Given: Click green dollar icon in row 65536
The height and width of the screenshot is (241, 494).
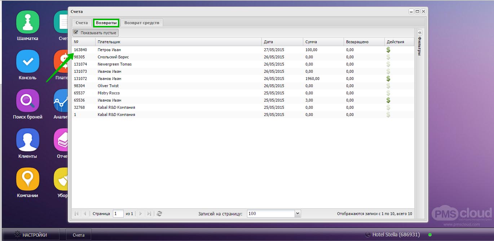Looking at the screenshot, I should coord(388,100).
